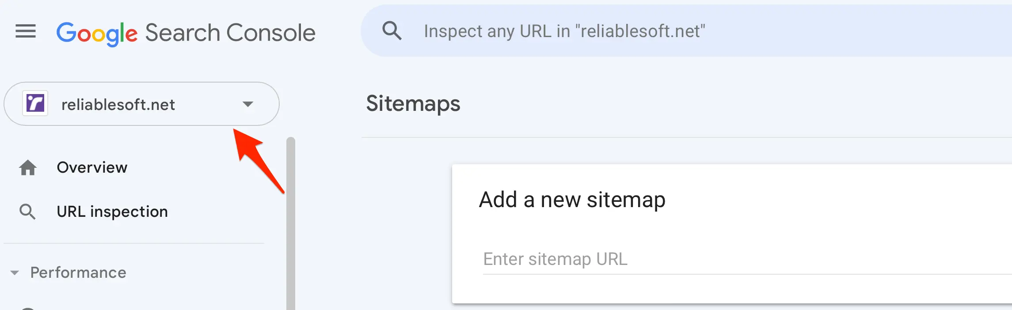1012x310 pixels.
Task: Click the sidebar vertical scrollbar
Action: pos(290,221)
